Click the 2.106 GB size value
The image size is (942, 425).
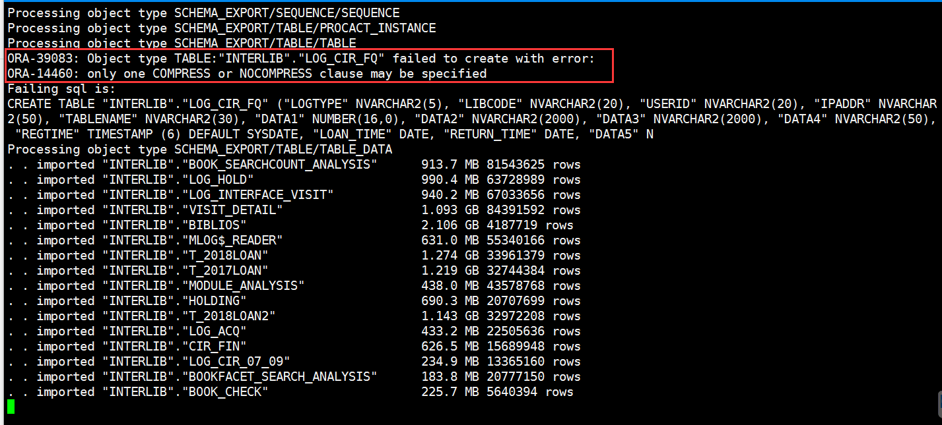pyautogui.click(x=450, y=225)
